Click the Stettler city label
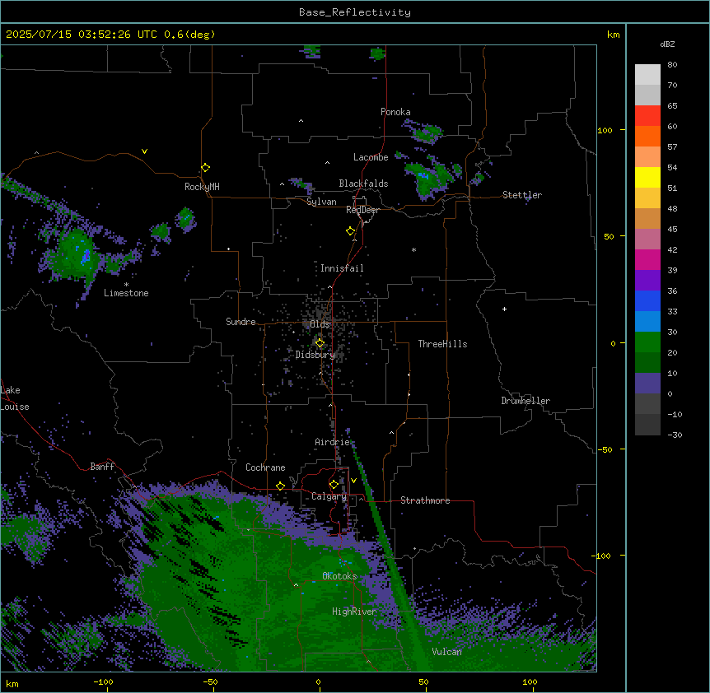Image resolution: width=710 pixels, height=693 pixels. [x=522, y=195]
